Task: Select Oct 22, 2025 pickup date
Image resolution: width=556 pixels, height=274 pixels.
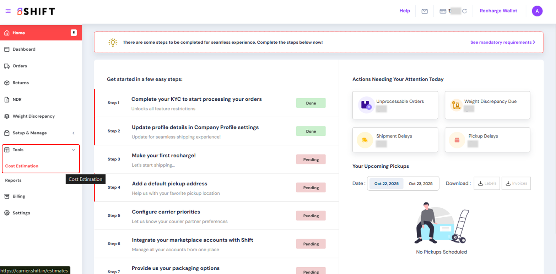Action: (386, 184)
